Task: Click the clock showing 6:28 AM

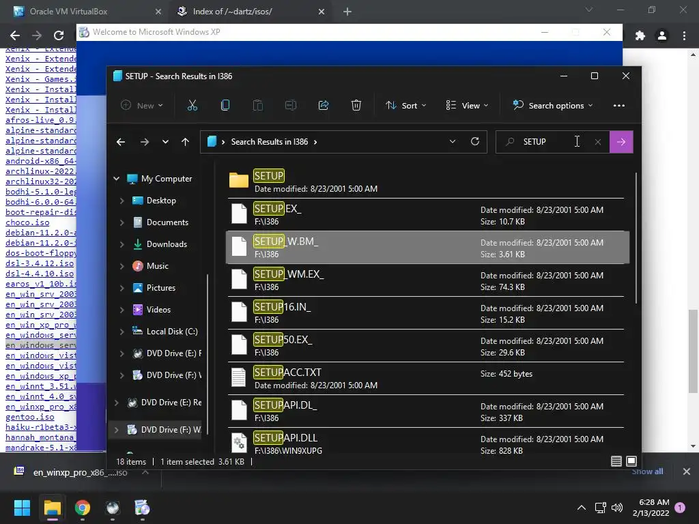Action: click(654, 502)
